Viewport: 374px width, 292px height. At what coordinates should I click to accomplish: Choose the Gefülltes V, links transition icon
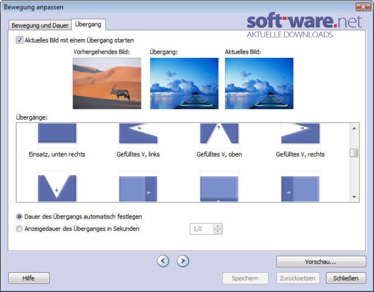point(138,133)
